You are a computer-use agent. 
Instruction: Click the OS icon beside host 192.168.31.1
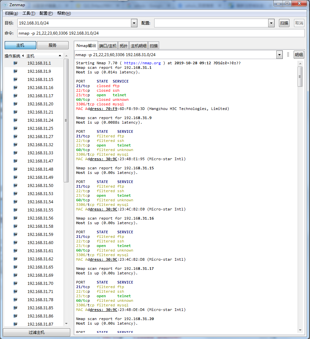(15, 63)
